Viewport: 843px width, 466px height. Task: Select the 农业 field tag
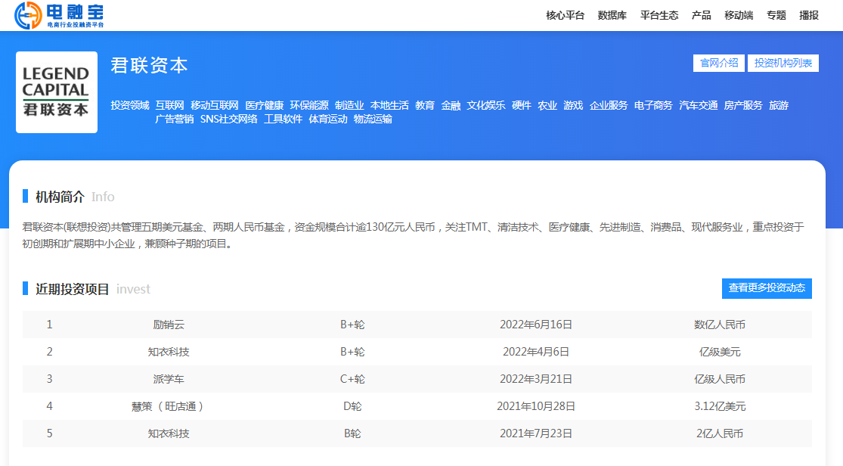[x=547, y=105]
